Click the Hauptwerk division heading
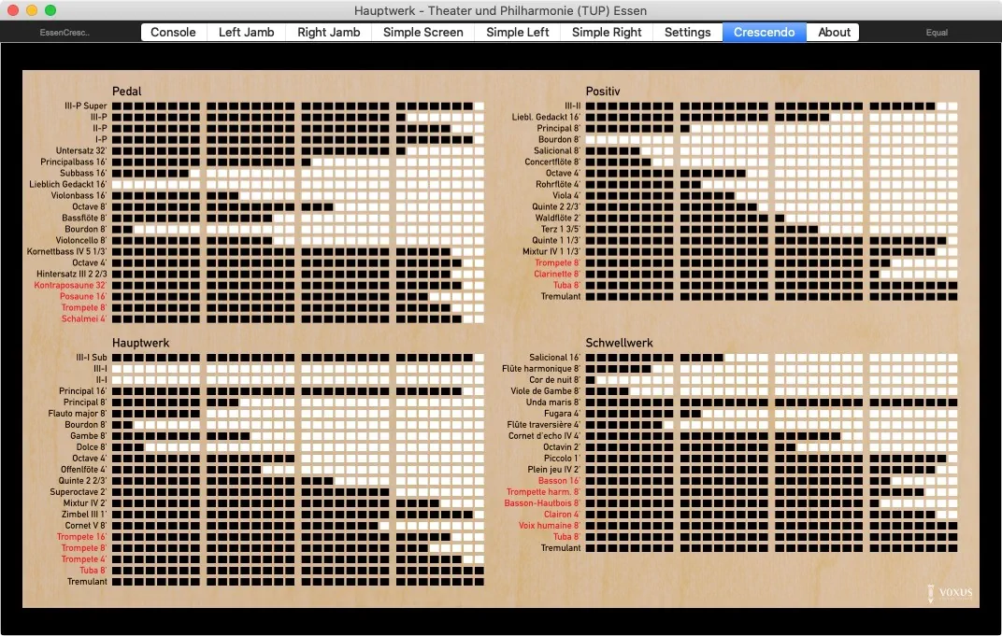This screenshot has height=636, width=1002. tap(140, 343)
